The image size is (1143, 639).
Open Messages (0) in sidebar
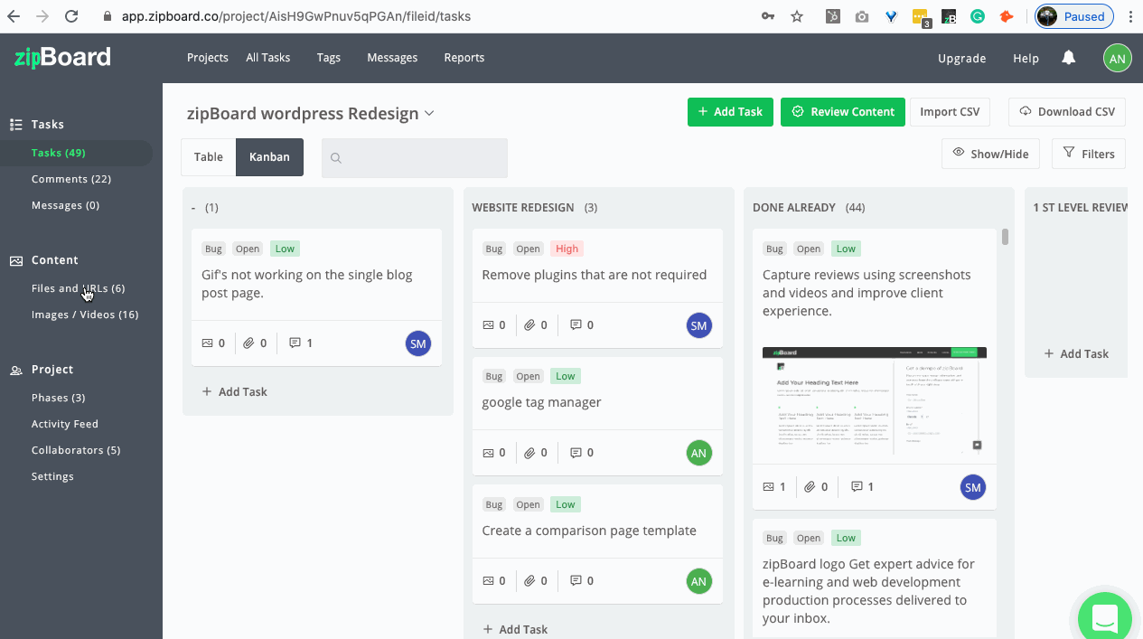pos(66,205)
